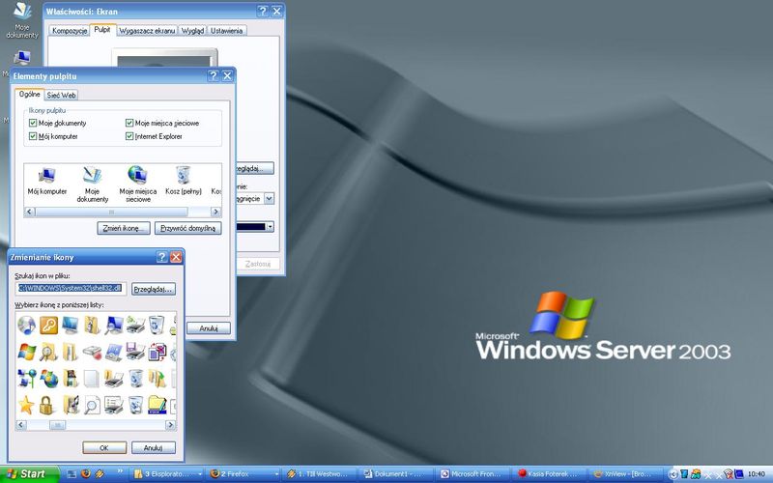773x483 pixels.
Task: Select the folder with magnifying glass icon
Action: (x=48, y=352)
